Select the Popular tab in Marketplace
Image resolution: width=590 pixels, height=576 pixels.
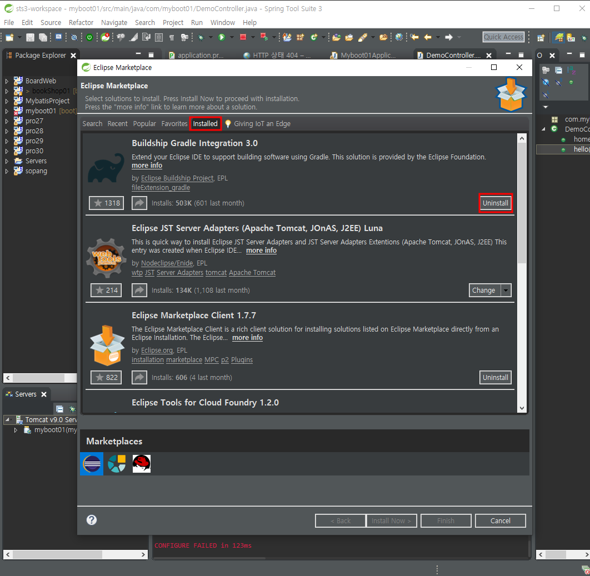144,124
